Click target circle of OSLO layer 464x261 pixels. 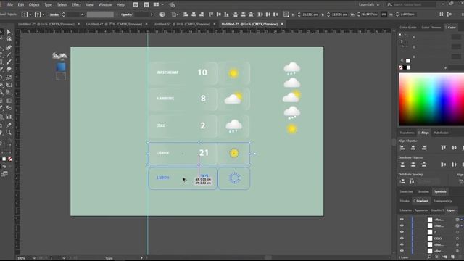pyautogui.click(x=457, y=239)
